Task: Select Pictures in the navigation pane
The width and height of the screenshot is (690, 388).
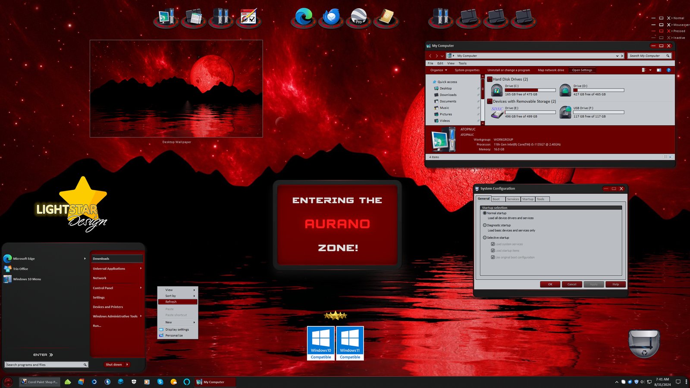Action: tap(445, 114)
